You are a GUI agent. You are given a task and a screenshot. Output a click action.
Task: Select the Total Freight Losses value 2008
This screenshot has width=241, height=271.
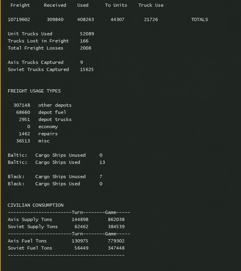click(86, 48)
